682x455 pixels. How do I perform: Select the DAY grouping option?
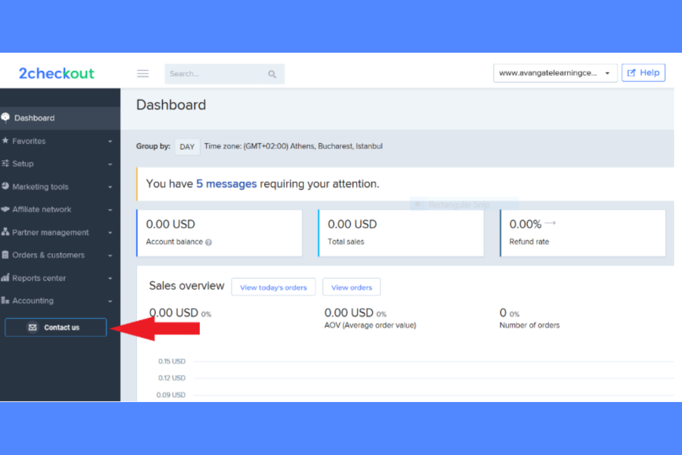187,147
